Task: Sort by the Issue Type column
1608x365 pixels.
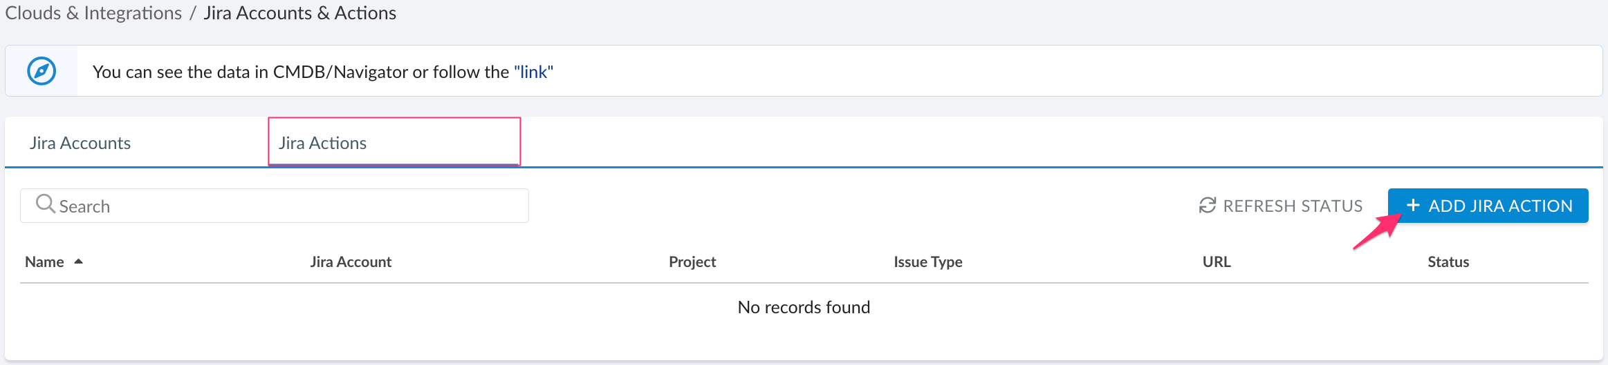Action: point(927,262)
